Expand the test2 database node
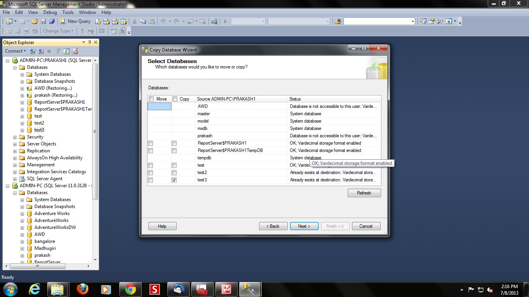This screenshot has height=297, width=529. (x=22, y=123)
